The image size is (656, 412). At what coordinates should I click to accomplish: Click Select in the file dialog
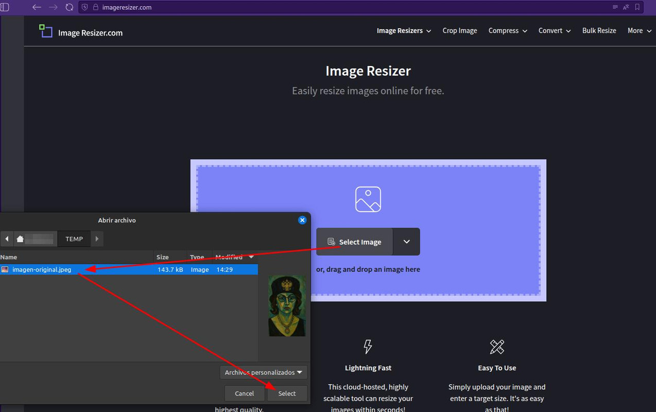(x=287, y=393)
